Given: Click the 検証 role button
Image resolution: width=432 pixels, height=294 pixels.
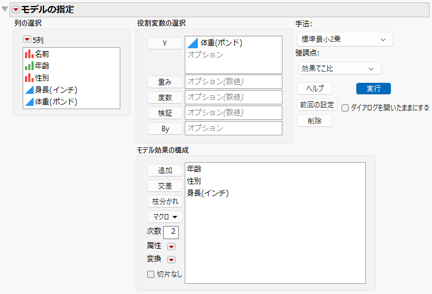Looking at the screenshot, I should [x=164, y=113].
